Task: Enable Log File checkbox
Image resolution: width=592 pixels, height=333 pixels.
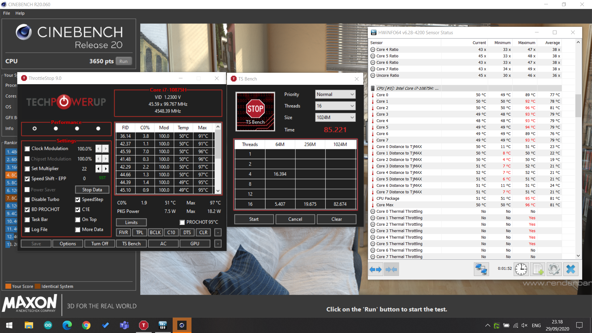Action: 27,230
